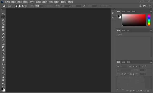This screenshot has height=93, width=153.
Task: Click the Home icon in options bar
Action: [x=4, y=6]
